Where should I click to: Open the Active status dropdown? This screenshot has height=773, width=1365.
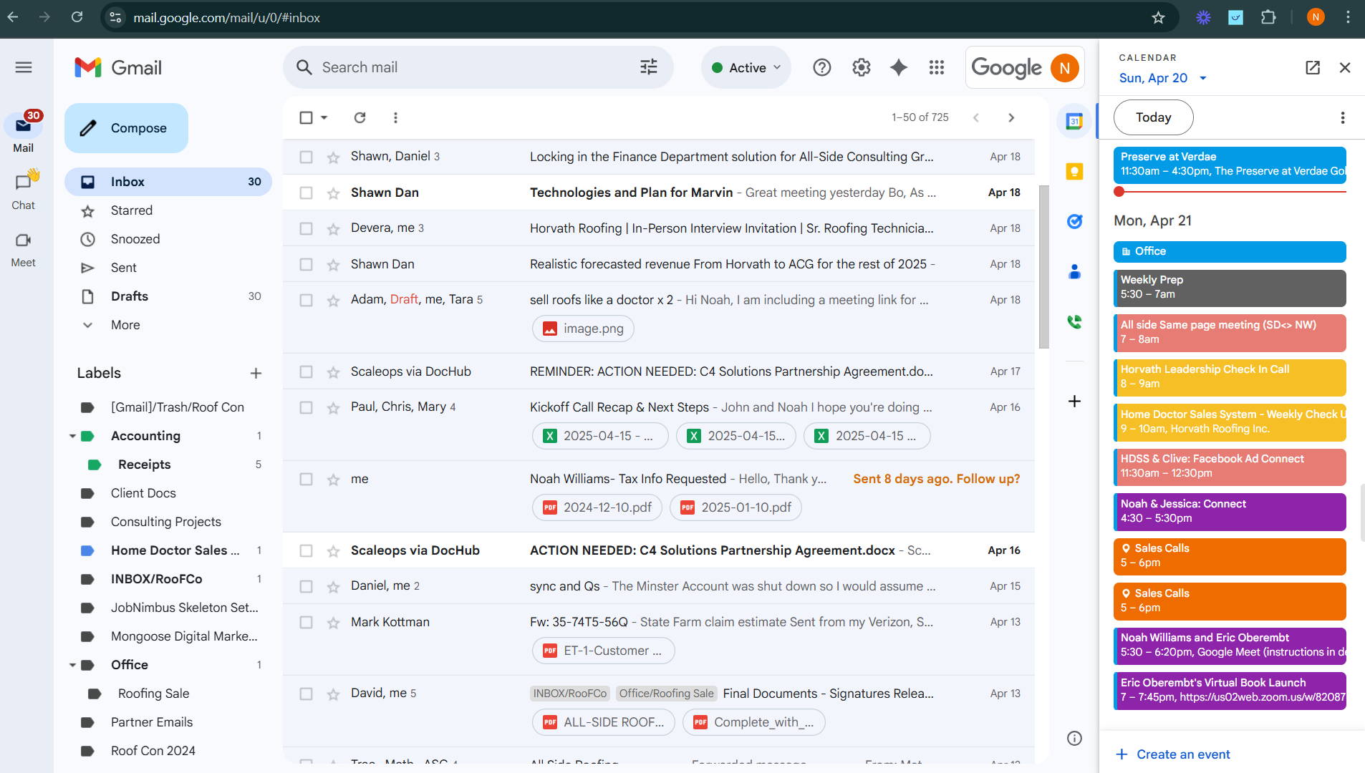point(746,67)
